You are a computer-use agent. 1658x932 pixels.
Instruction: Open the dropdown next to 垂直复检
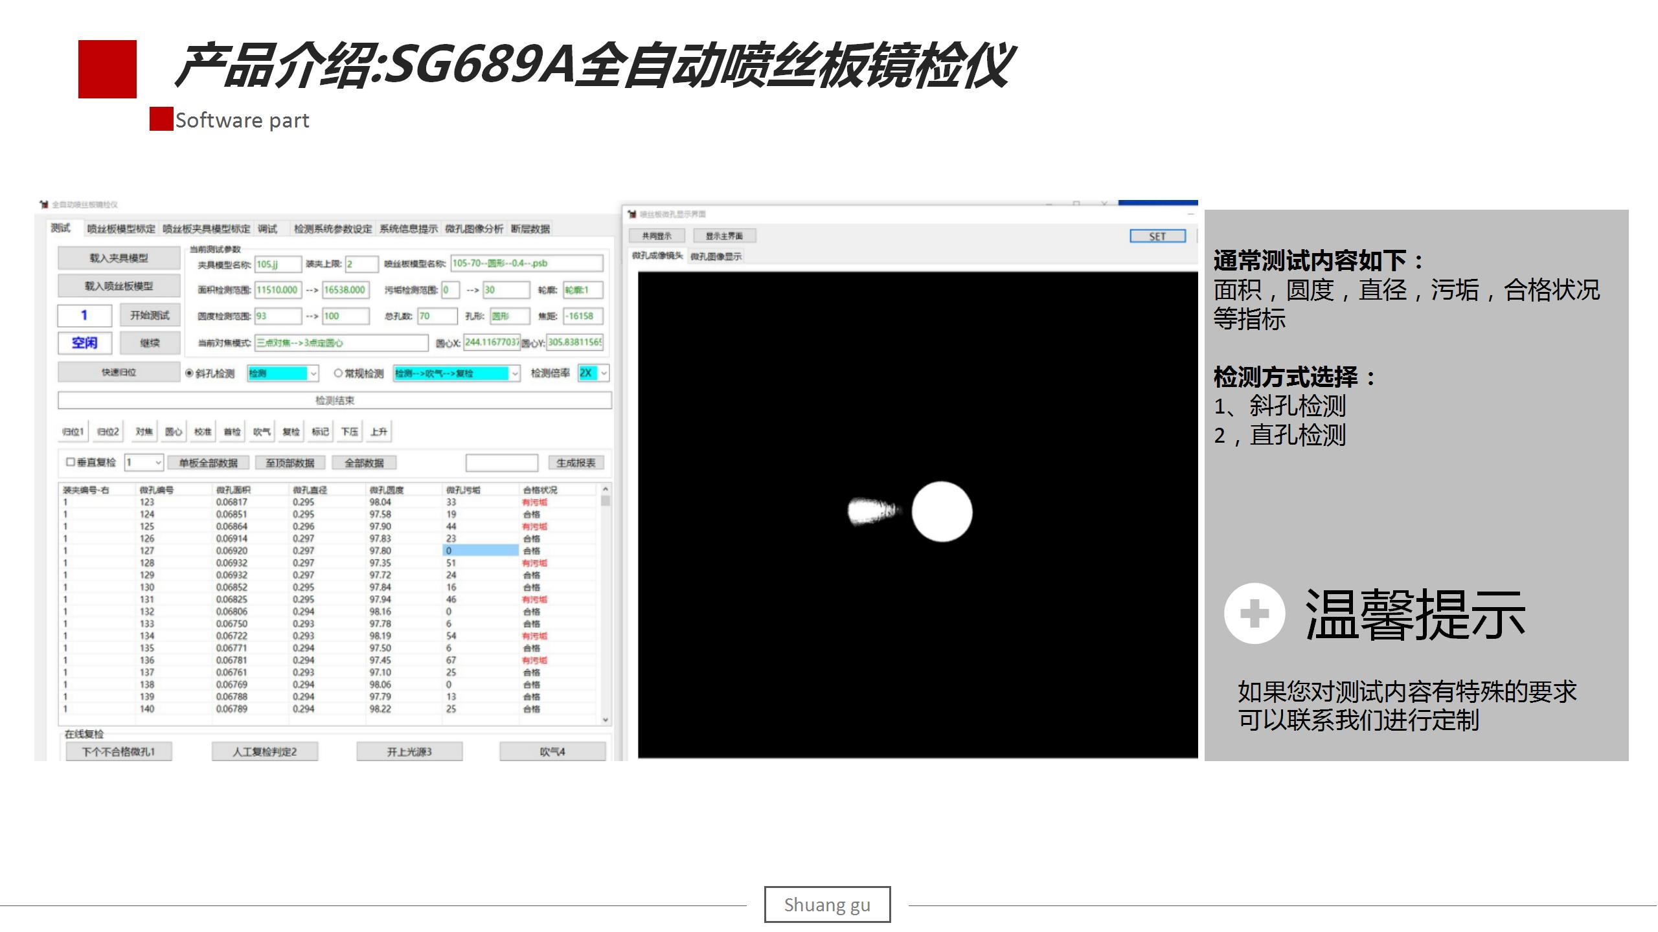157,463
